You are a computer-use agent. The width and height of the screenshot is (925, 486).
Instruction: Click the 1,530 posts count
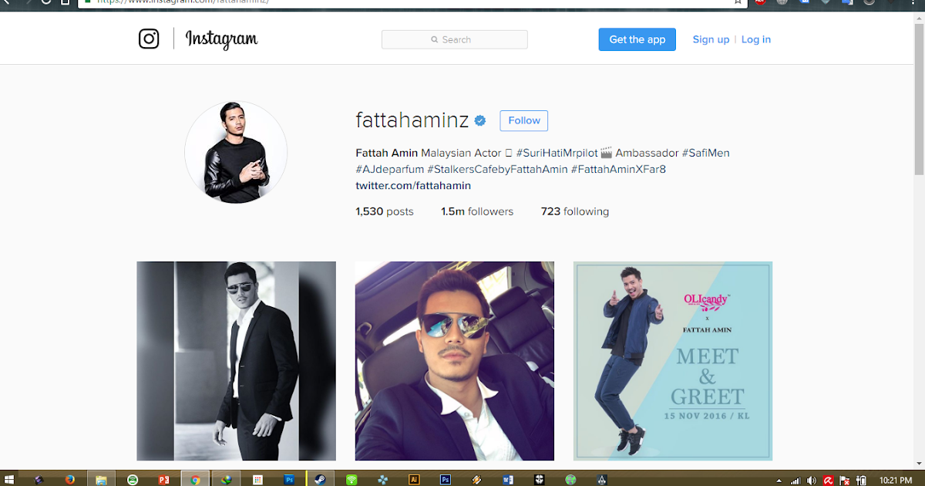(x=385, y=211)
